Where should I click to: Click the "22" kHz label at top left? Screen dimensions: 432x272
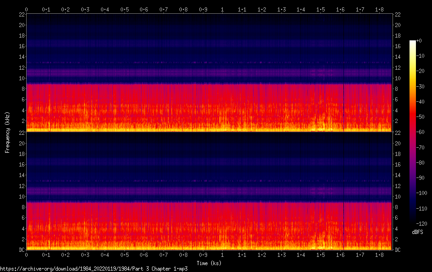[x=21, y=15]
